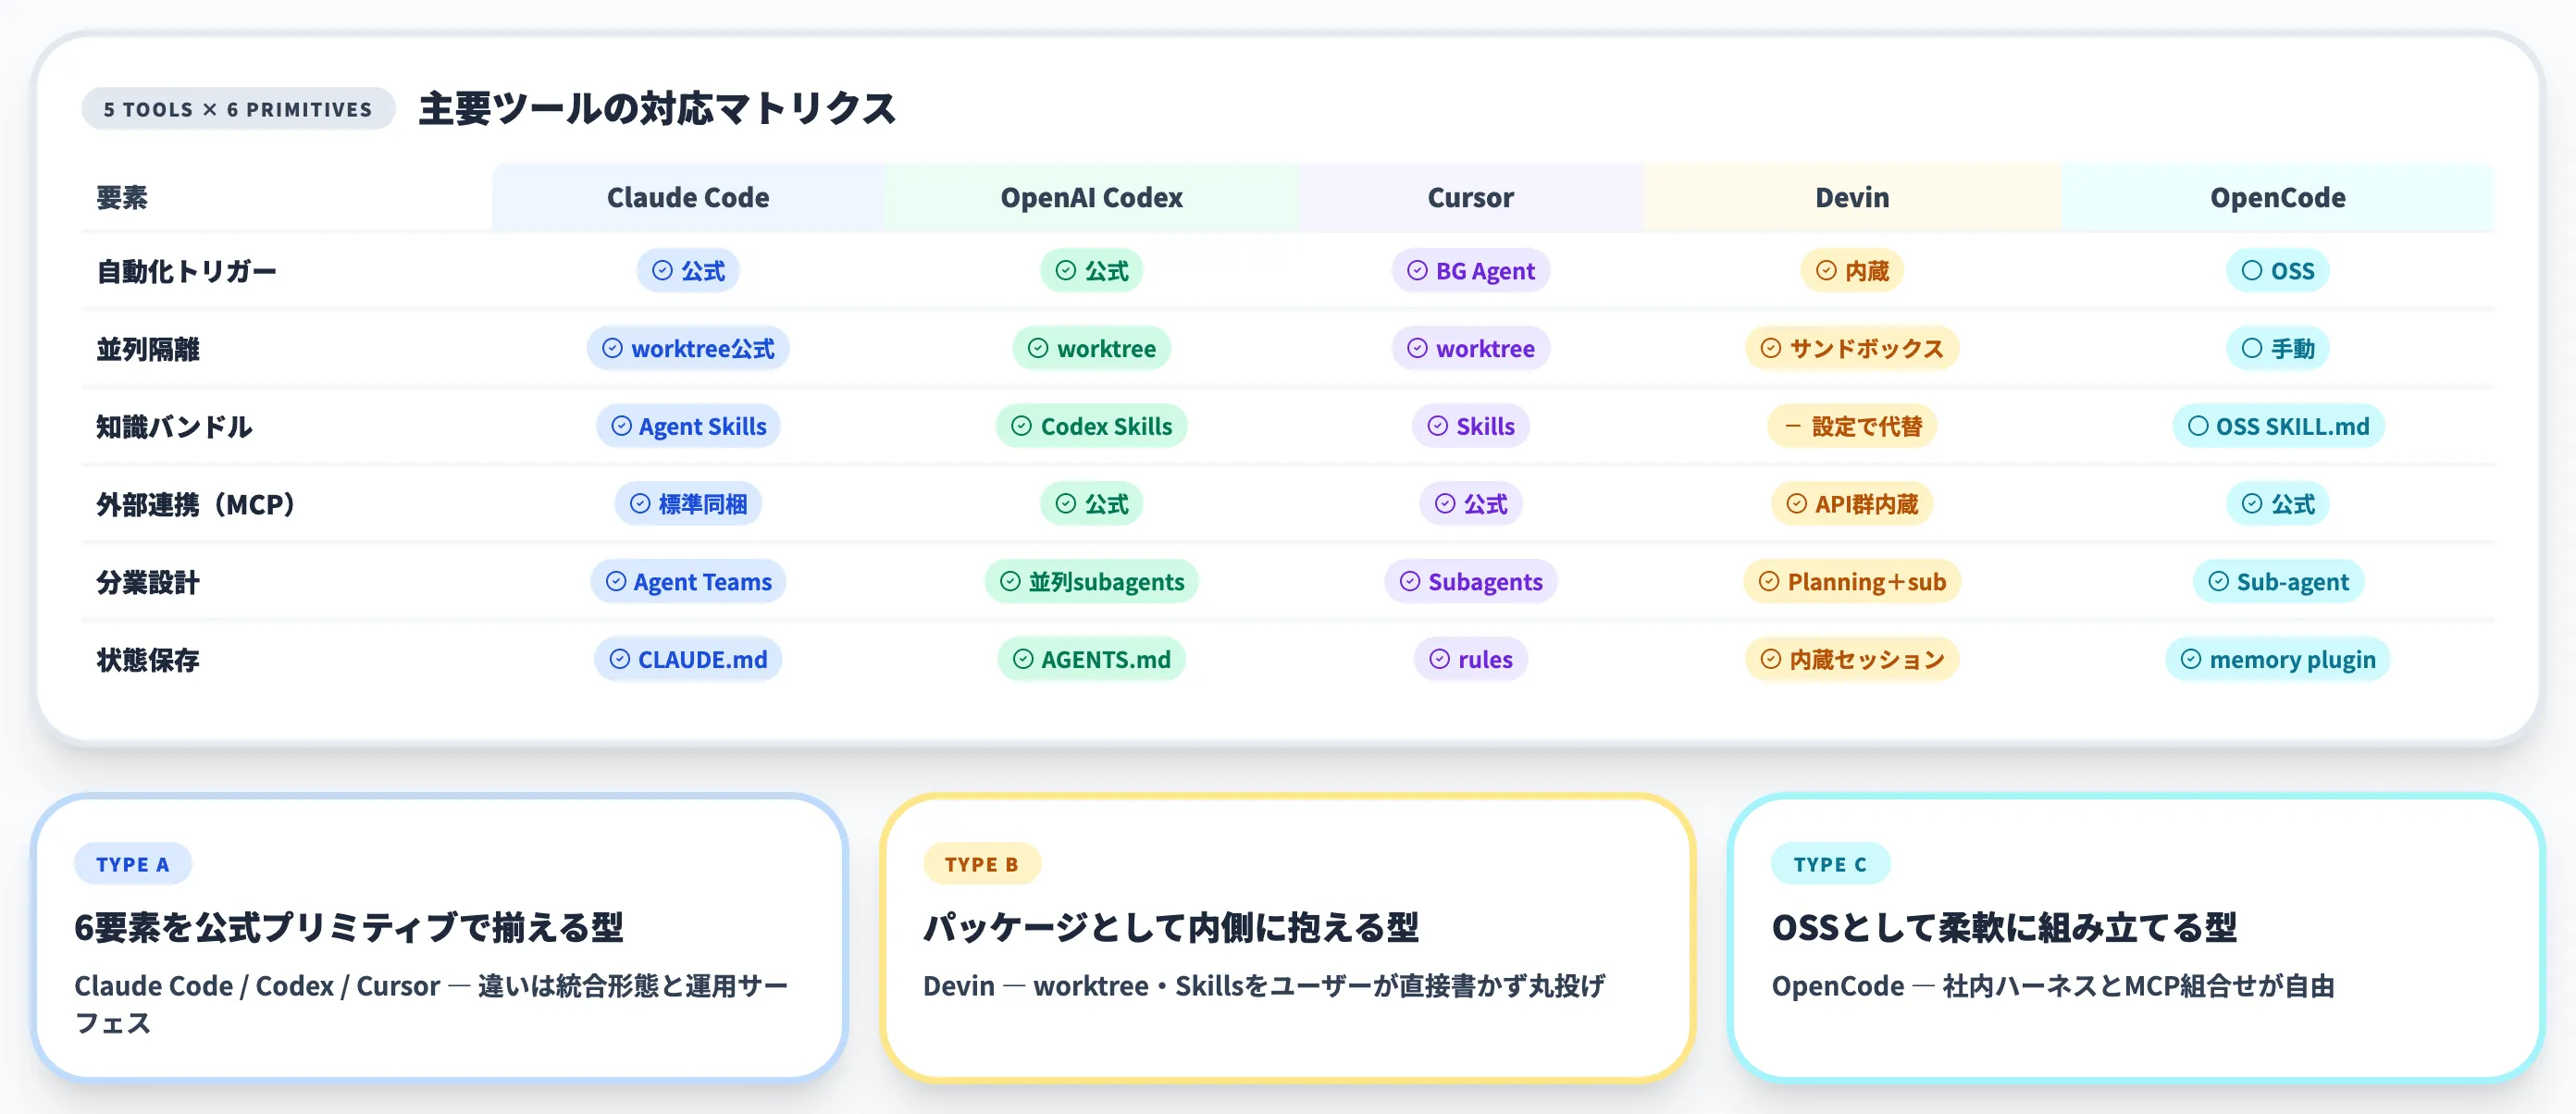Click the Agent Skills pill

pyautogui.click(x=688, y=427)
